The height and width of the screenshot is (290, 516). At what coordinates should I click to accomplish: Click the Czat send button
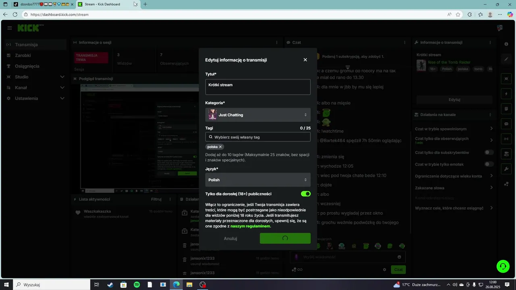(398, 269)
